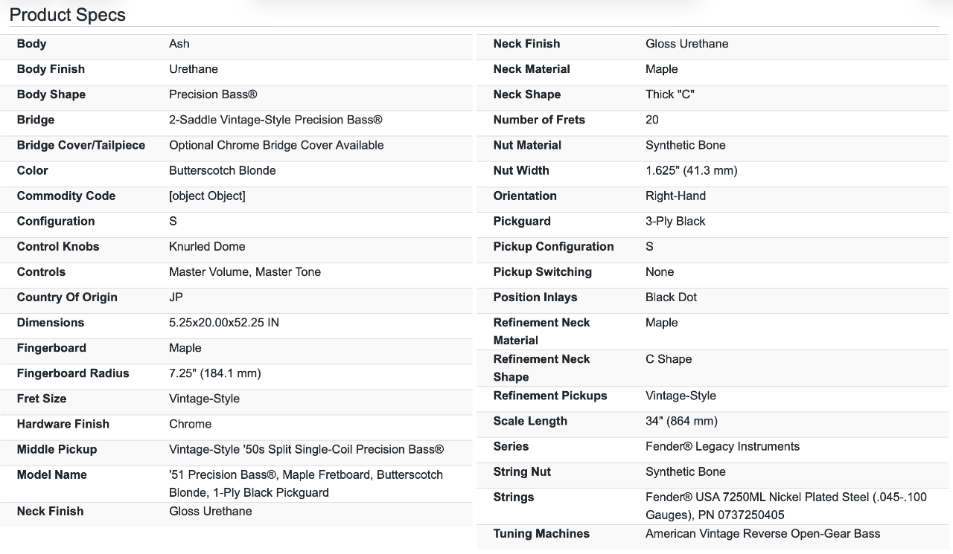Select the Thick "C" neck shape value
Image resolution: width=953 pixels, height=554 pixels.
tap(669, 94)
